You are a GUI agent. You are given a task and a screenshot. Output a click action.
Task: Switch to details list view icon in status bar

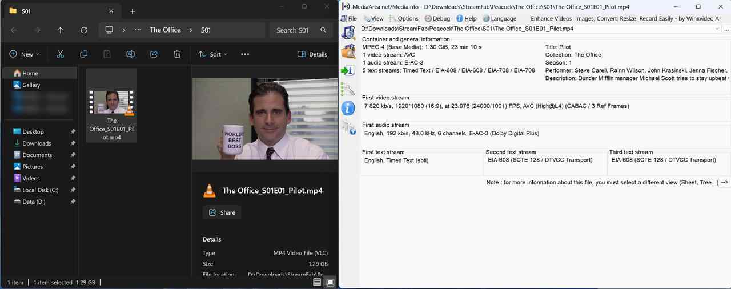(x=317, y=282)
